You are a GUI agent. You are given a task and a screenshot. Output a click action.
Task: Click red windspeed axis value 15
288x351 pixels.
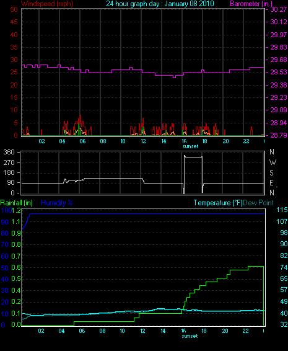tap(14, 97)
